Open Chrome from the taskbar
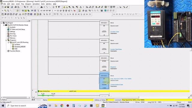Viewport: 192px width, 108px height. (62, 106)
